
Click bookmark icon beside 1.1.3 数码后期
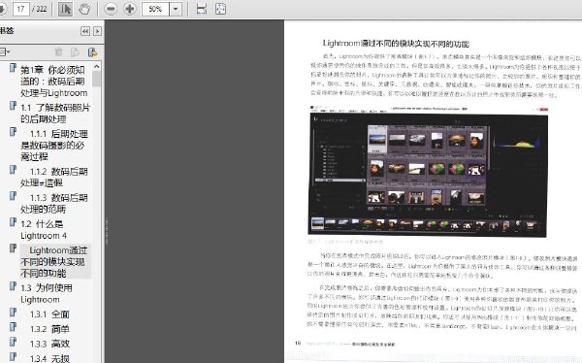13,196
